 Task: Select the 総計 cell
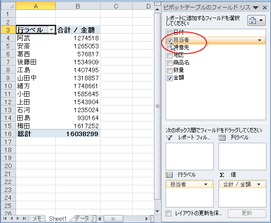pos(36,134)
